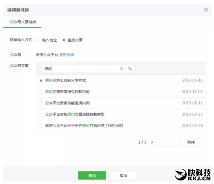
Task: Select article 原创文章新增授权转载功能
Action: [x=41, y=92]
